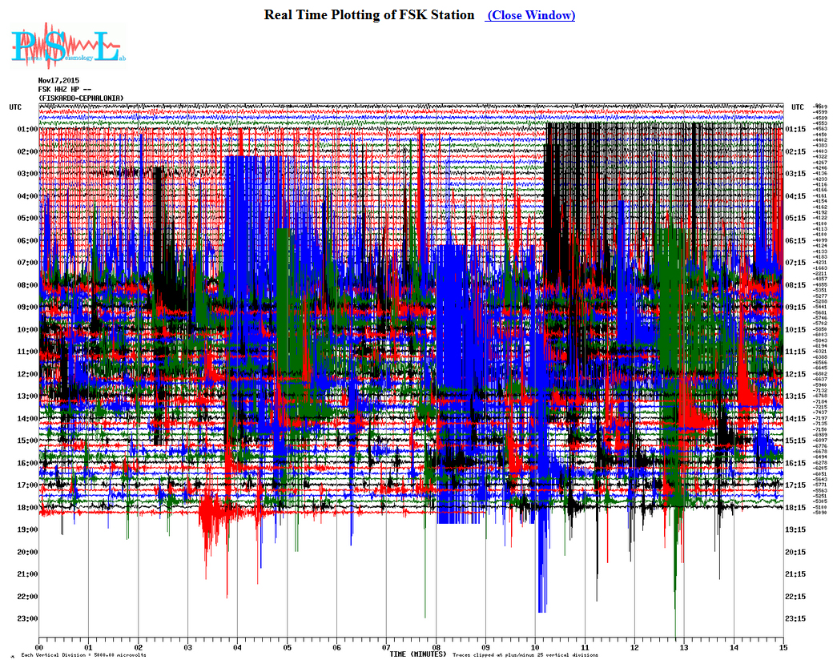
Task: Click the Nov17,2015 date label
Action: pyautogui.click(x=58, y=81)
